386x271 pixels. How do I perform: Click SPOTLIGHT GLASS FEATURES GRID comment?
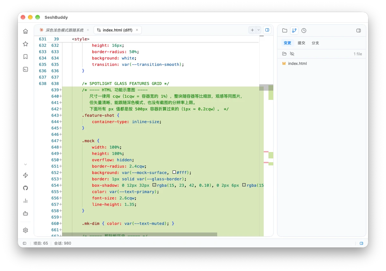(x=125, y=83)
